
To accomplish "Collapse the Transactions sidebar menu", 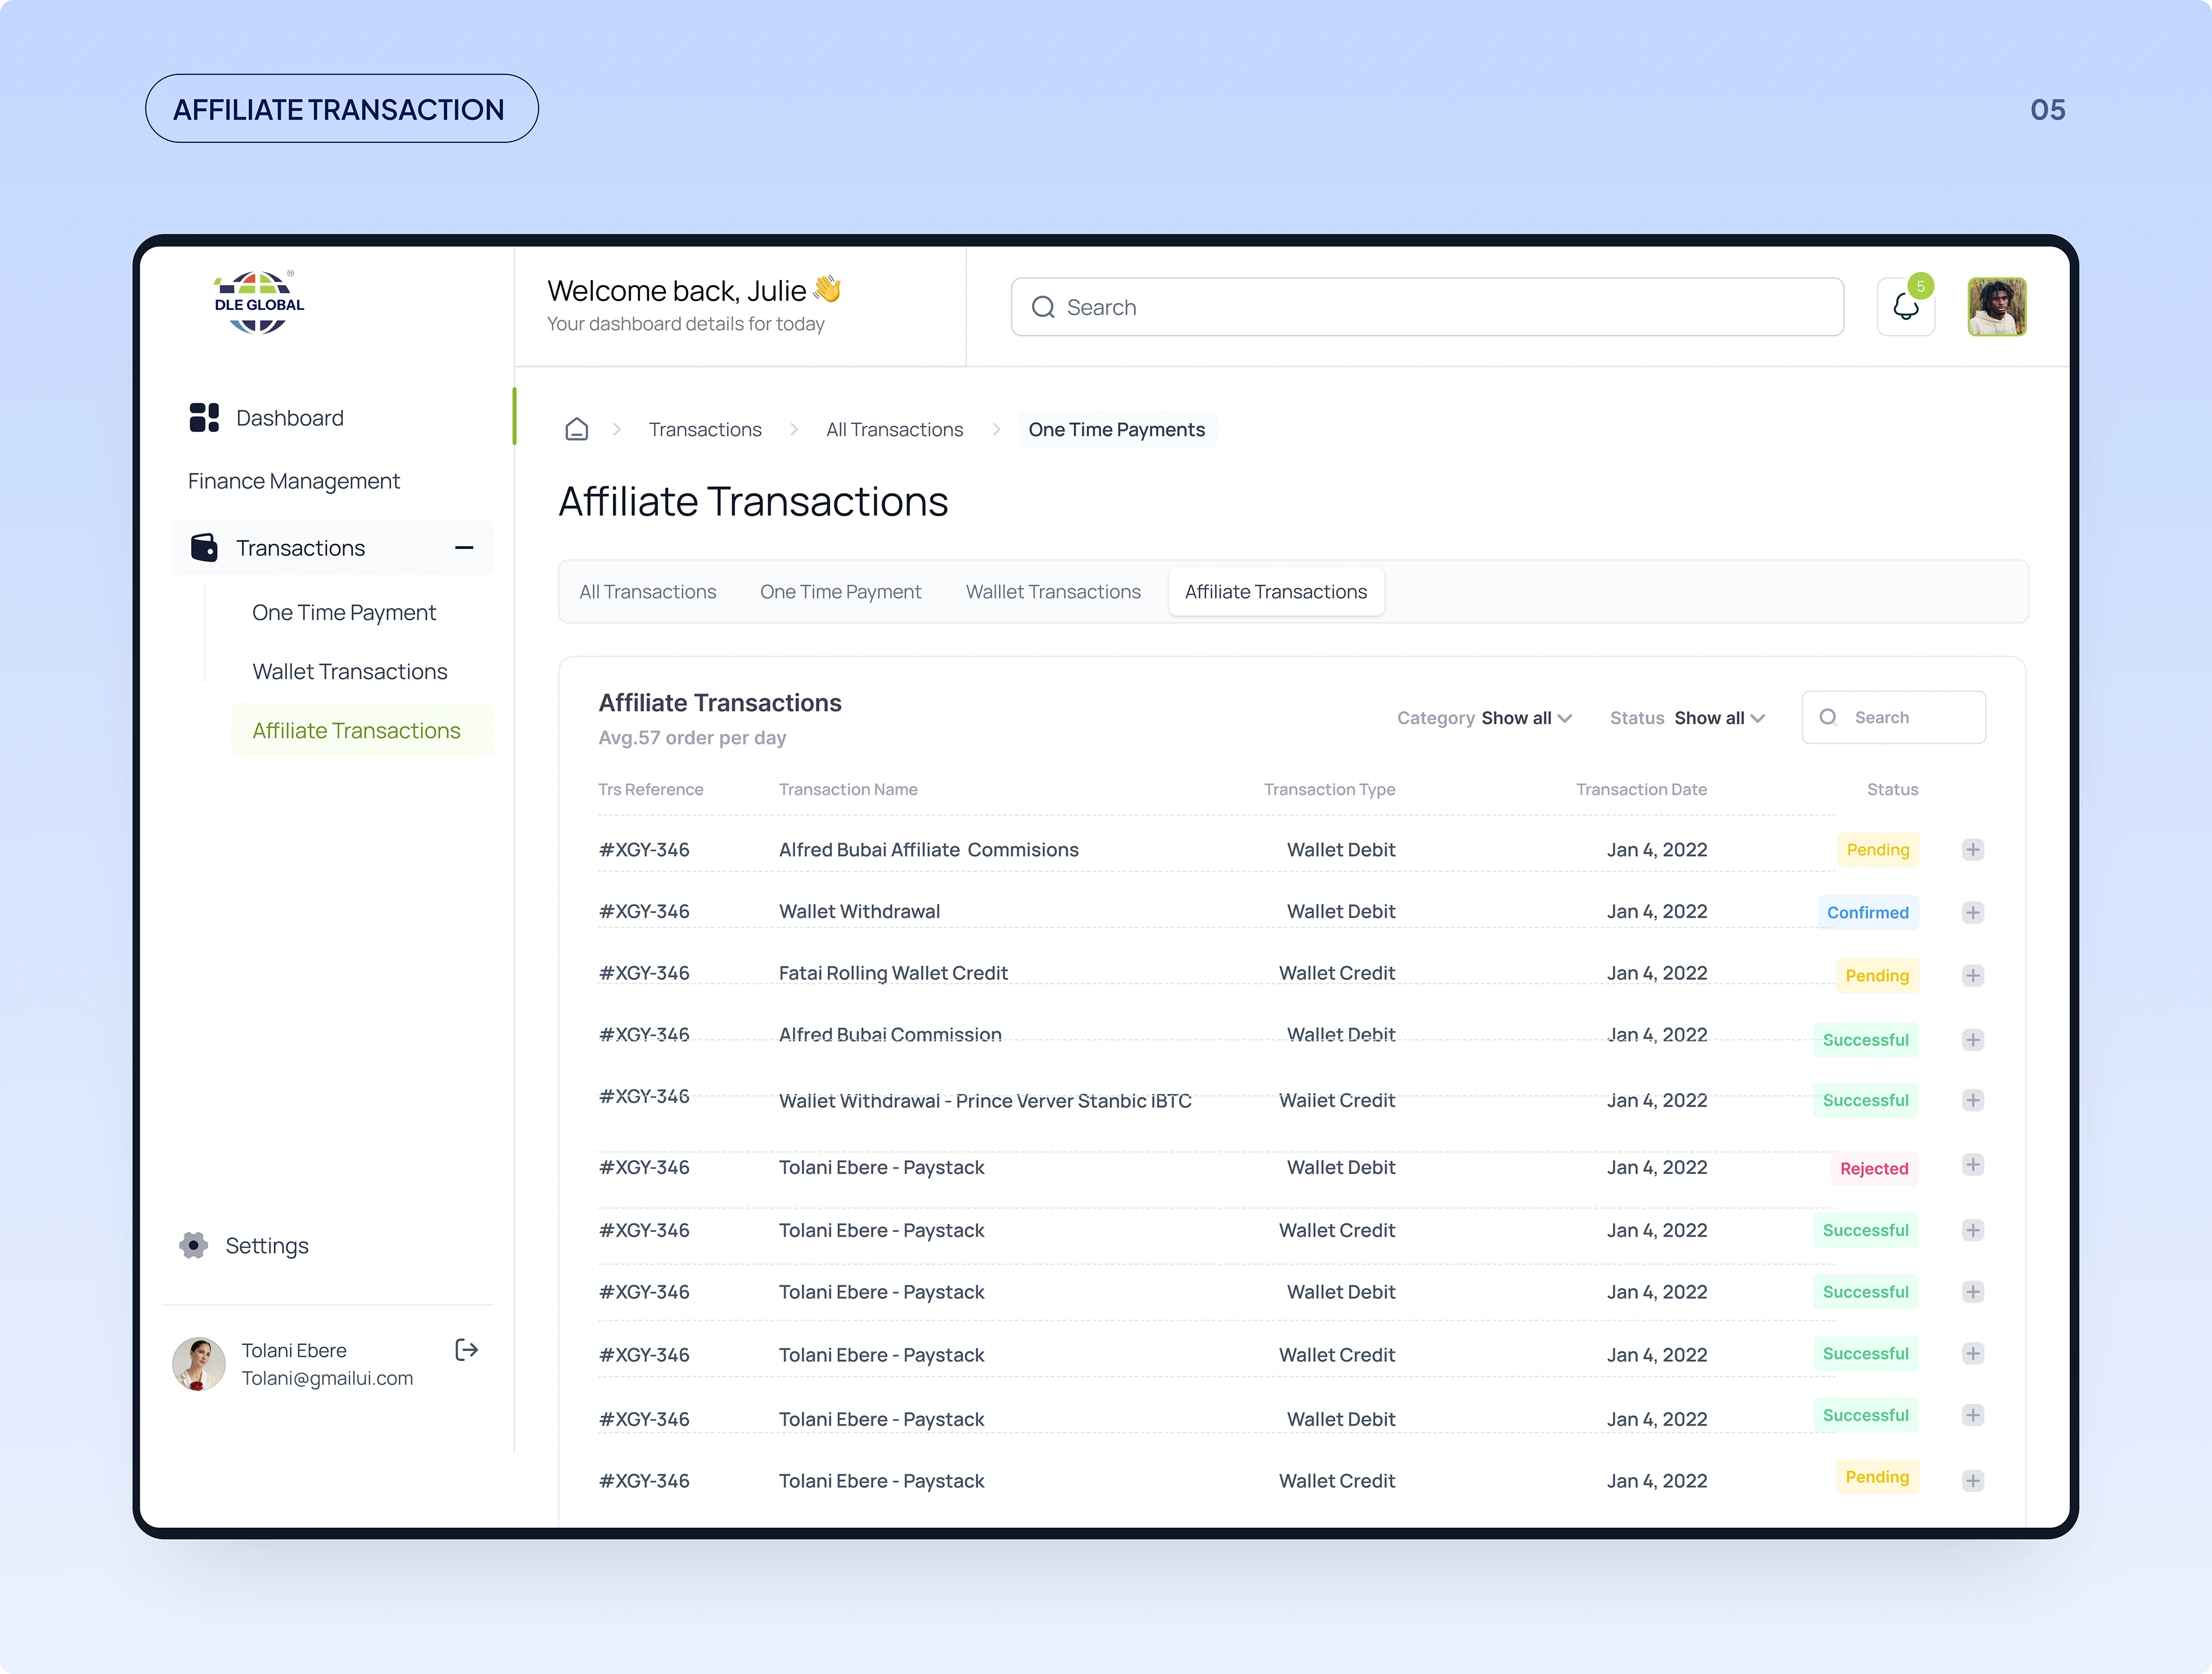I will pyautogui.click(x=464, y=548).
